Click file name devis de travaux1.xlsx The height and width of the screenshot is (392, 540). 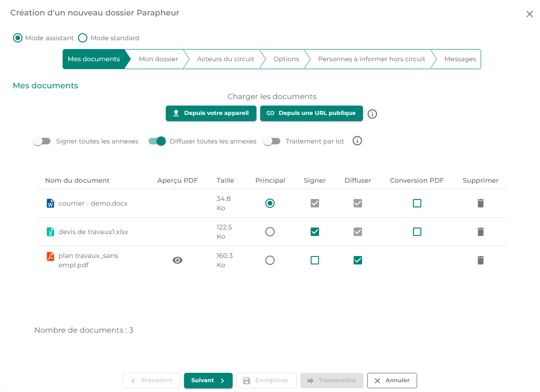[93, 232]
